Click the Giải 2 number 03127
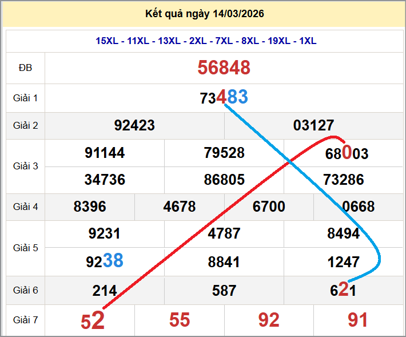406x337 pixels. click(313, 125)
